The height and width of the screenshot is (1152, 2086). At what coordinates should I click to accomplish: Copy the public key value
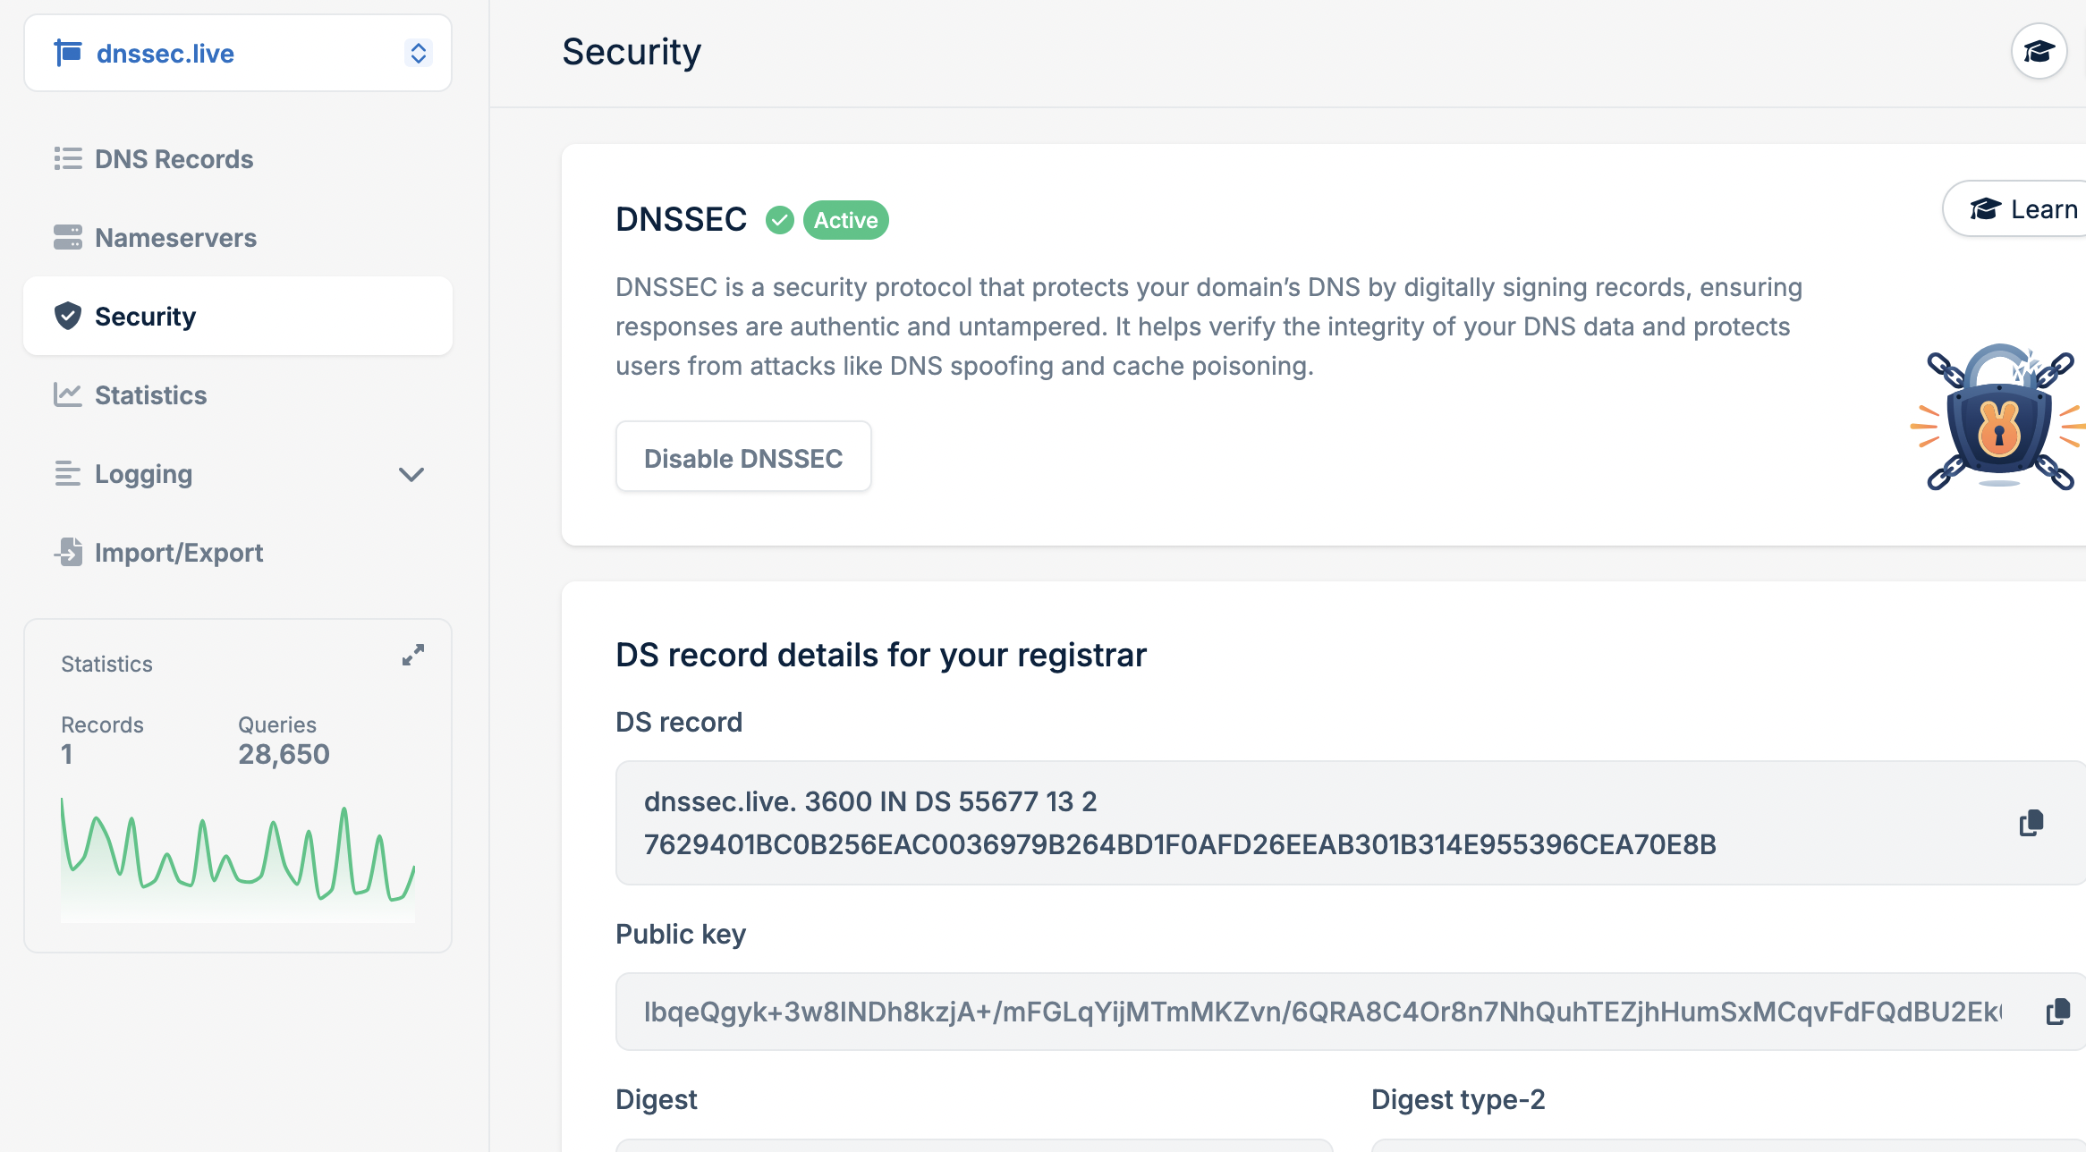tap(2057, 1012)
